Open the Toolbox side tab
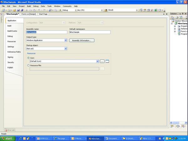This screenshot has height=141, width=188. click(1, 18)
